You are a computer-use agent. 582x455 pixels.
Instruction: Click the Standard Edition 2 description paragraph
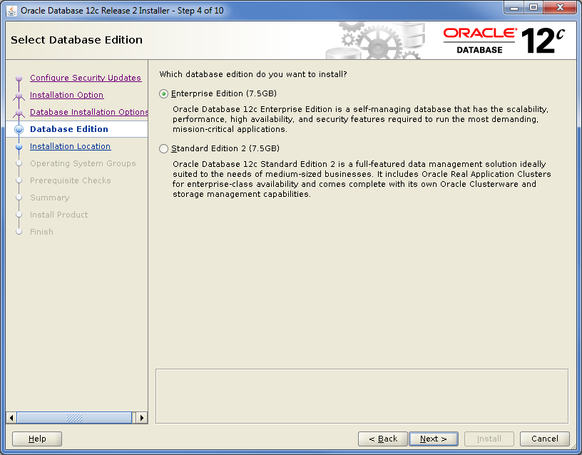click(362, 179)
